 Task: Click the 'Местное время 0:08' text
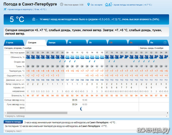tap(74, 5)
